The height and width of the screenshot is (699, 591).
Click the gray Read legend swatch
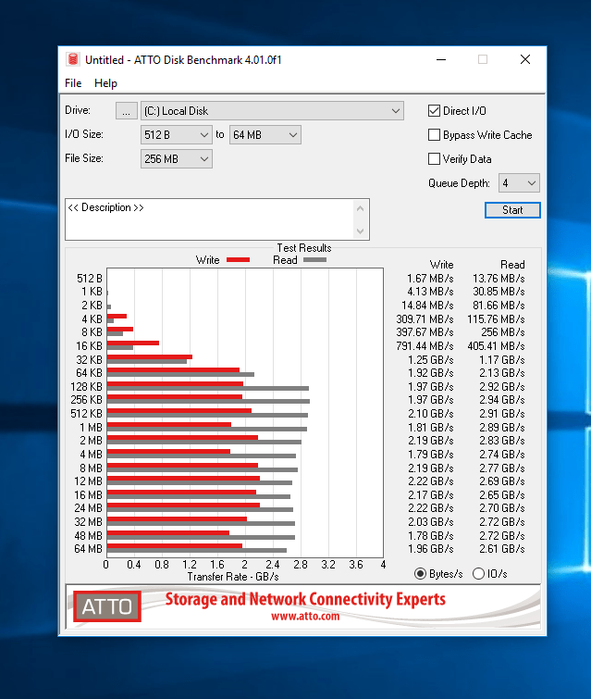tap(315, 260)
